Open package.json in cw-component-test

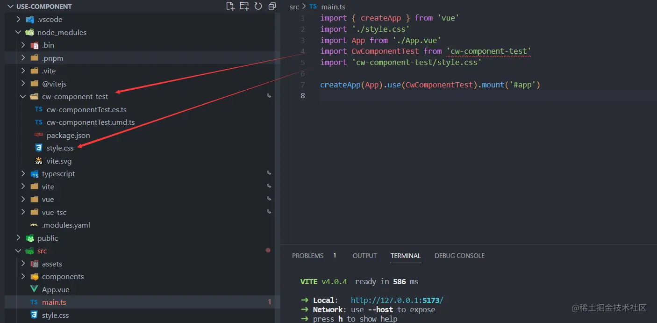(68, 135)
